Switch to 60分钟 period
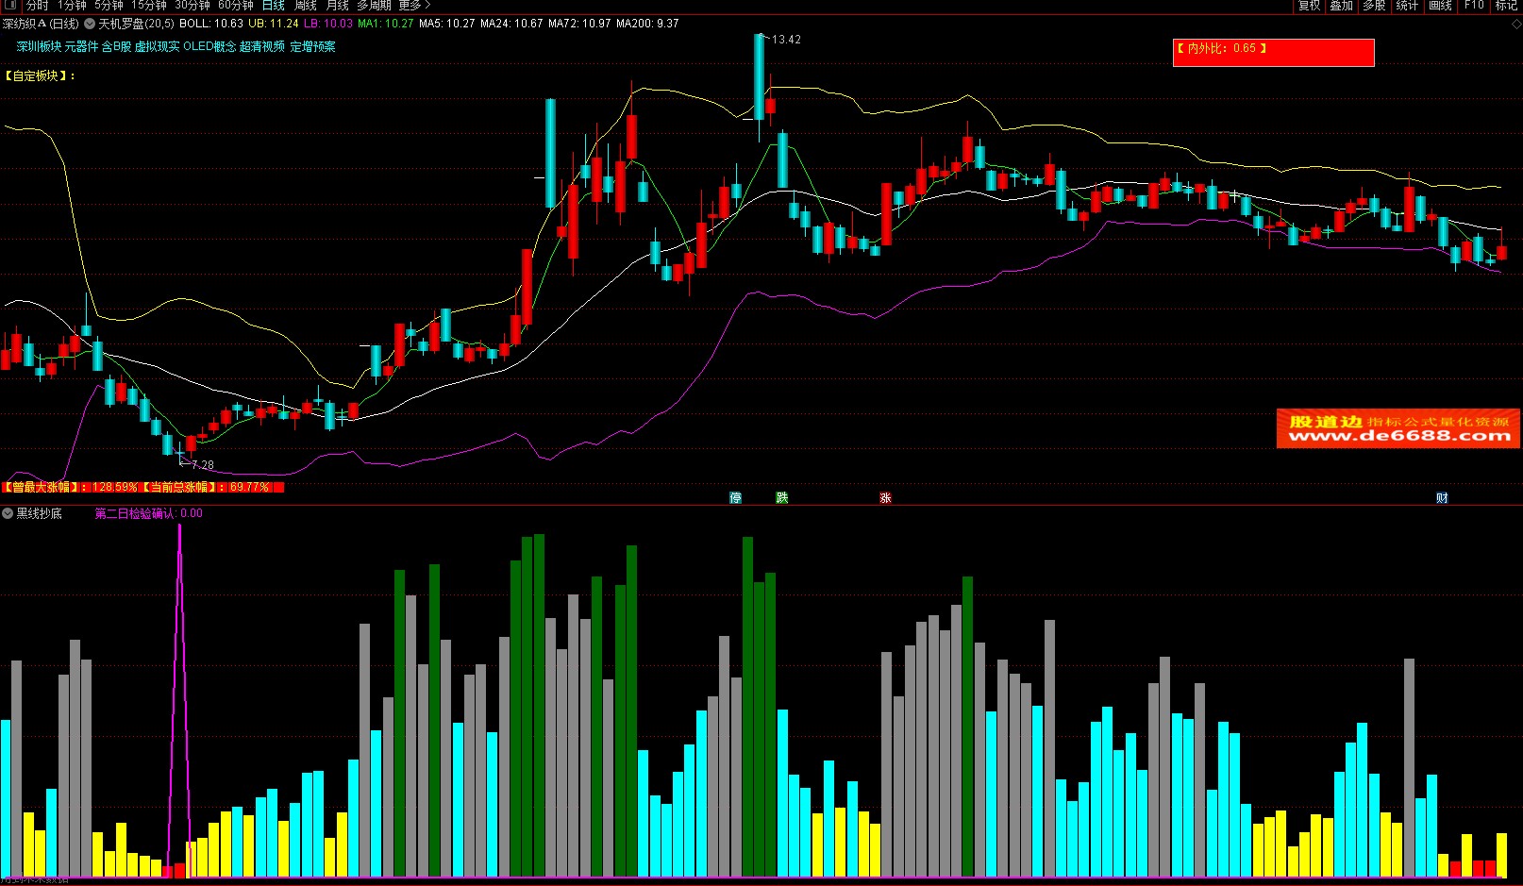The width and height of the screenshot is (1523, 886). (x=235, y=6)
